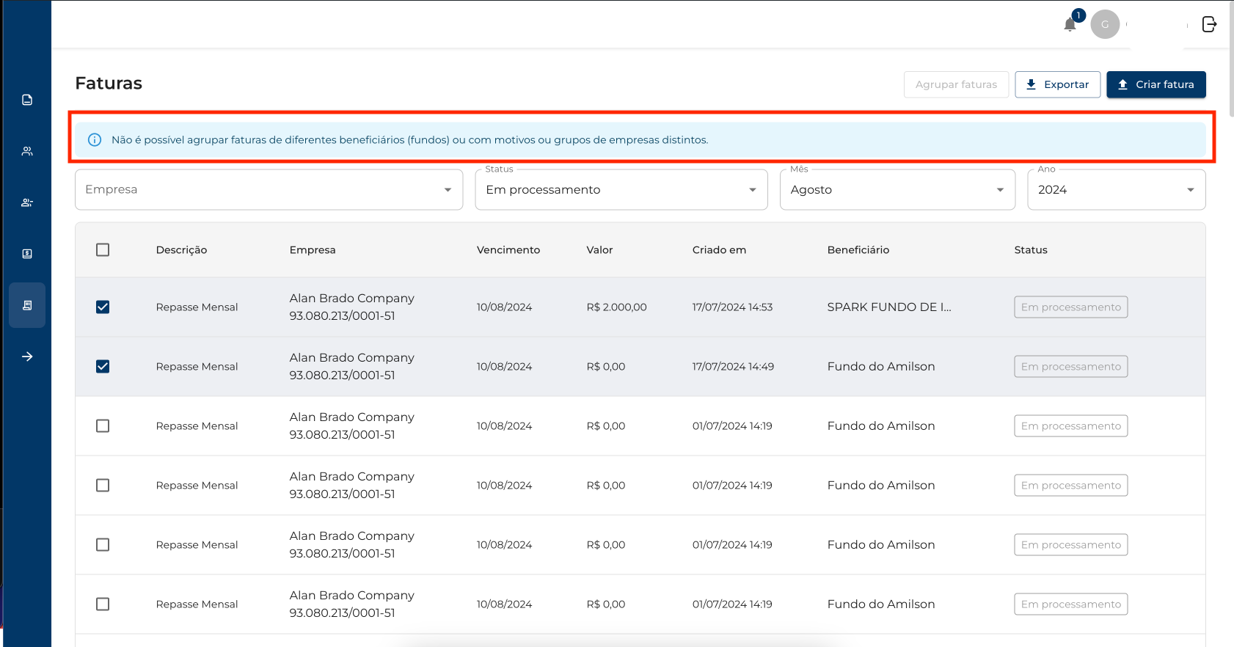Viewport: 1234px width, 647px height.
Task: Open notifications bell with badge
Action: 1070,24
